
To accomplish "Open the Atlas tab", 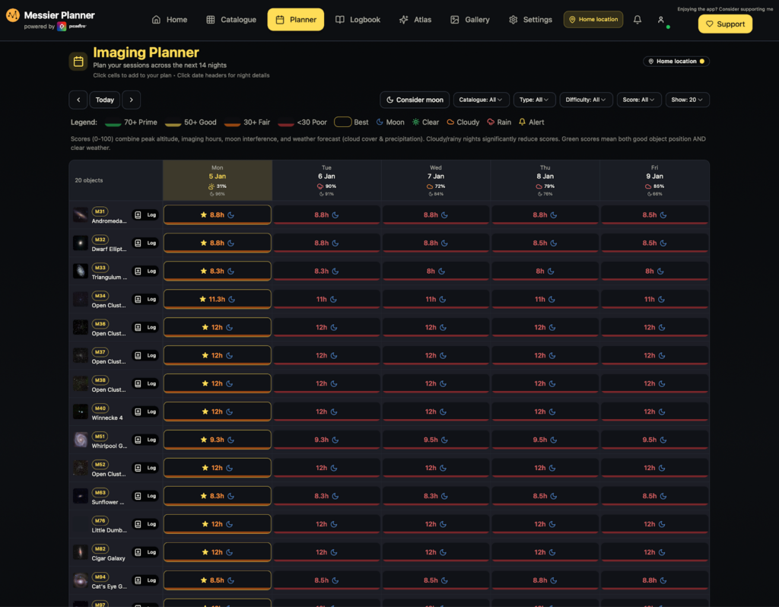I will click(x=415, y=20).
